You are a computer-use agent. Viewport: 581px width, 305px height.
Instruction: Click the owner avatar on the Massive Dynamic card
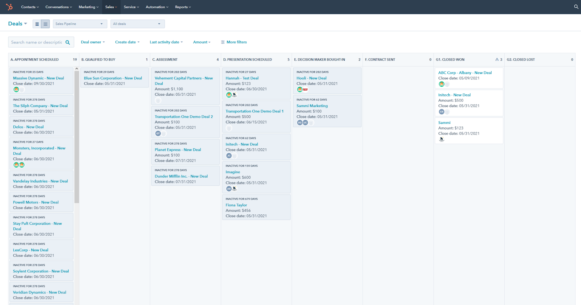[16, 90]
